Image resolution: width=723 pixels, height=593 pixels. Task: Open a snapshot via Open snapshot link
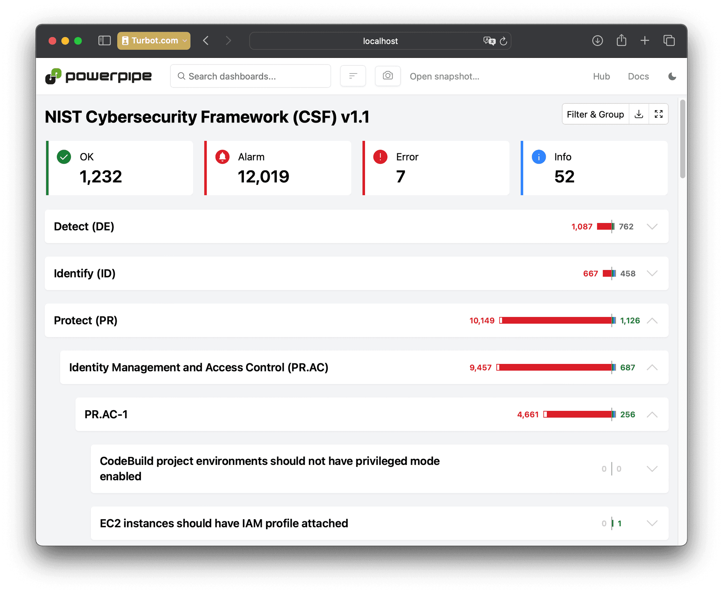click(x=444, y=76)
